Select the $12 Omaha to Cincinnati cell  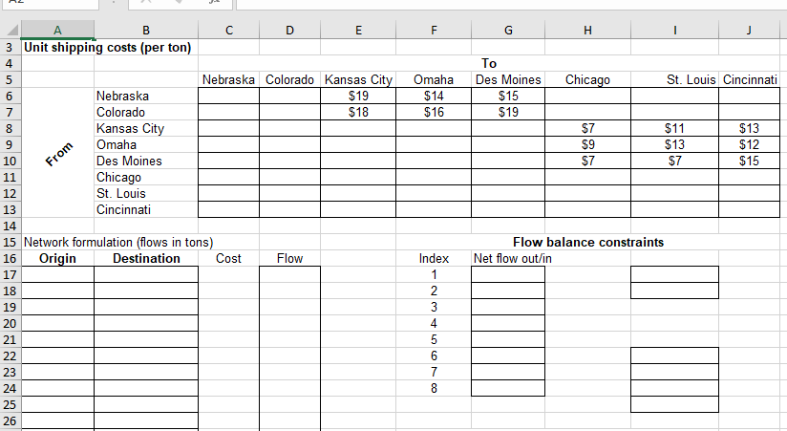750,144
